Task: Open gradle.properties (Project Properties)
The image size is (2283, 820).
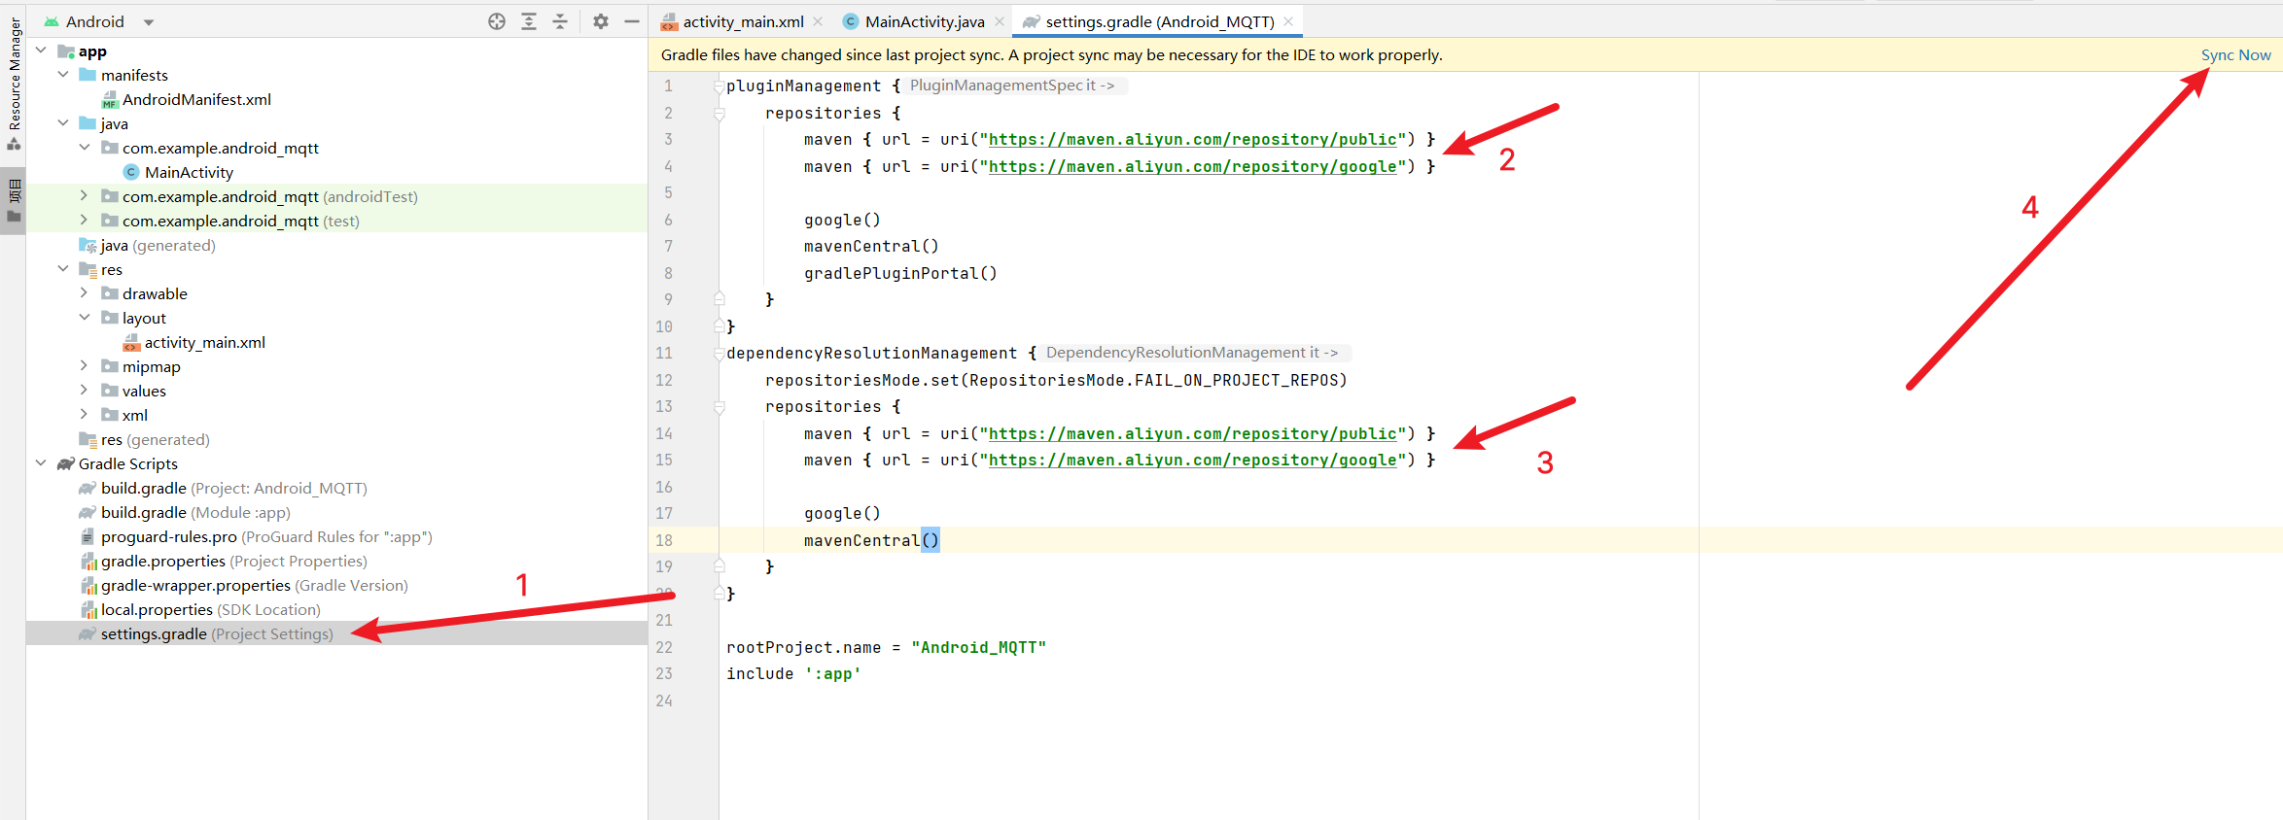Action: (x=233, y=561)
